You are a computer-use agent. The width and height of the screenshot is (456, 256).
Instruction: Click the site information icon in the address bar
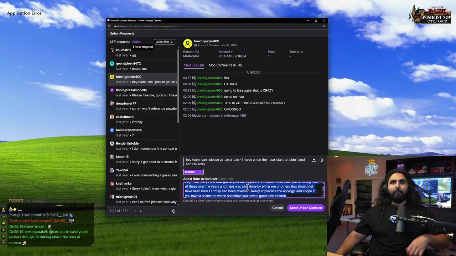pyautogui.click(x=110, y=26)
